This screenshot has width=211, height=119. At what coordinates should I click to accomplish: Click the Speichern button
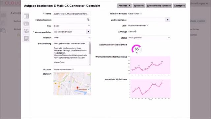coord(139,6)
